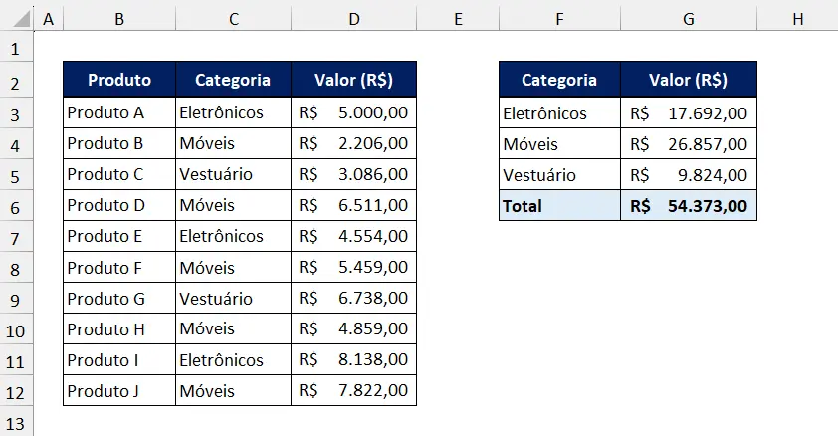Click row 13 header number
Image resolution: width=838 pixels, height=436 pixels.
(x=16, y=422)
